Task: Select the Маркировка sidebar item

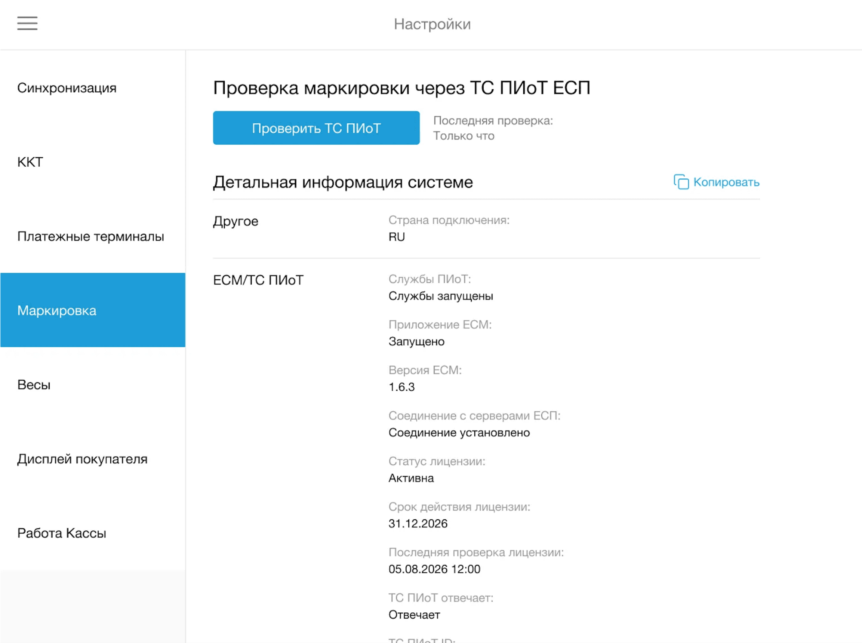Action: [93, 310]
